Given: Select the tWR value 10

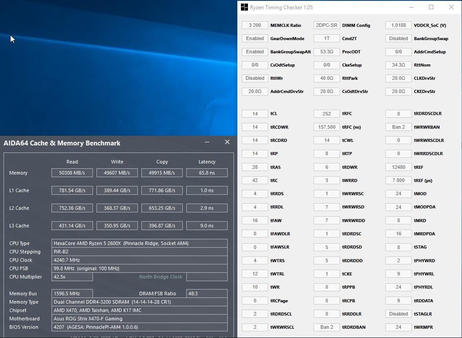Looking at the screenshot, I should (x=255, y=287).
